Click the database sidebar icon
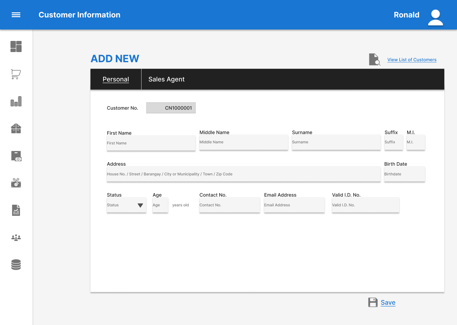457x325 pixels. [x=16, y=265]
